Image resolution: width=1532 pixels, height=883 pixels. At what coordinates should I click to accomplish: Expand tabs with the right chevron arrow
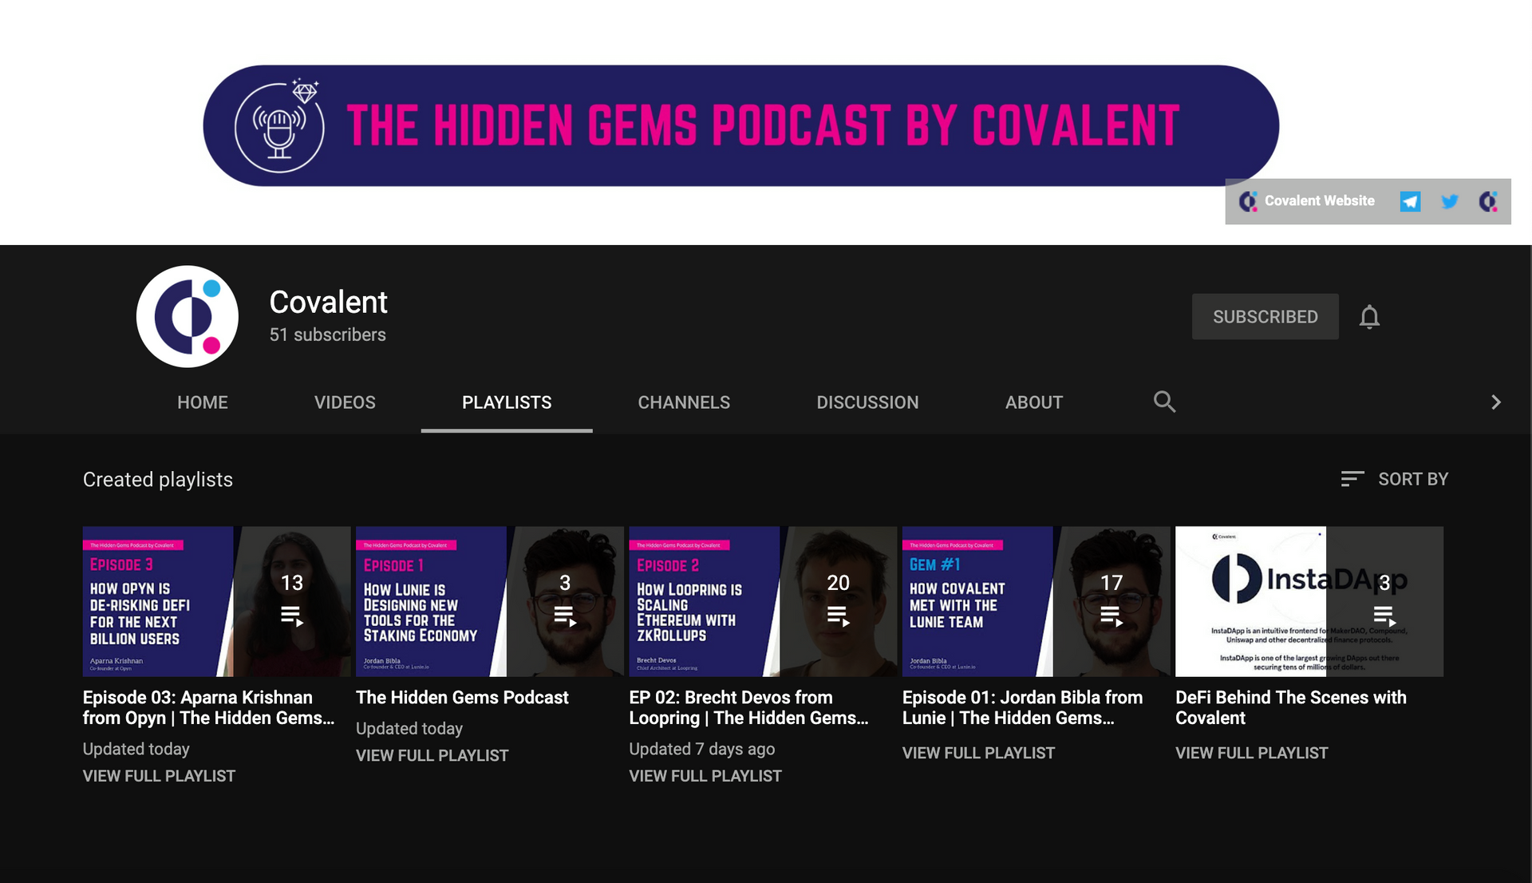click(1495, 402)
